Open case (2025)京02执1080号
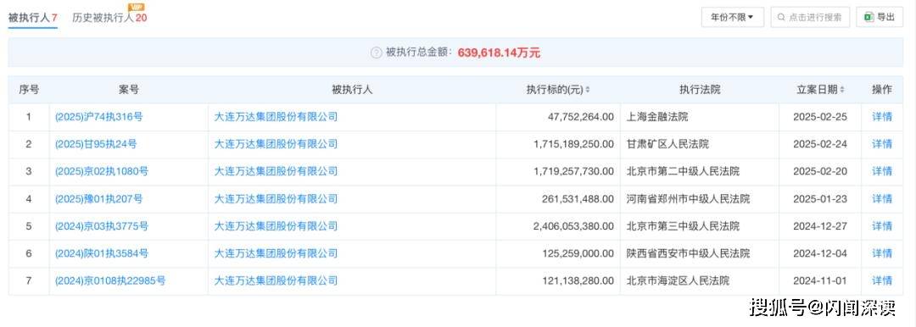The height and width of the screenshot is (327, 916). pyautogui.click(x=102, y=171)
